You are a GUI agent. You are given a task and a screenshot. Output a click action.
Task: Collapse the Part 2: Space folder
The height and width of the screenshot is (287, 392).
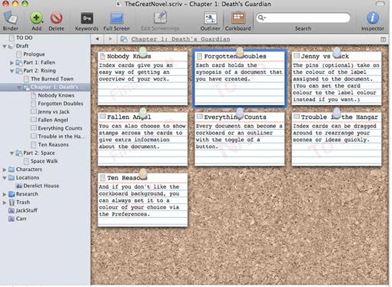(12, 153)
